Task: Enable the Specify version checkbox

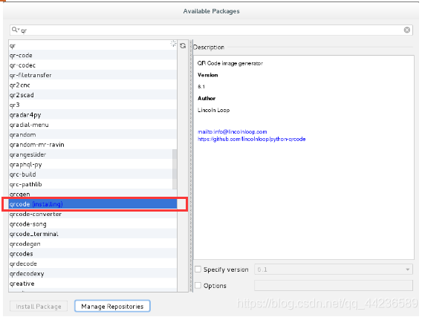Action: pyautogui.click(x=198, y=269)
